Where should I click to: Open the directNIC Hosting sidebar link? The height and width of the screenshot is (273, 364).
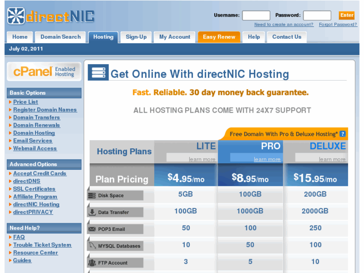coord(36,204)
